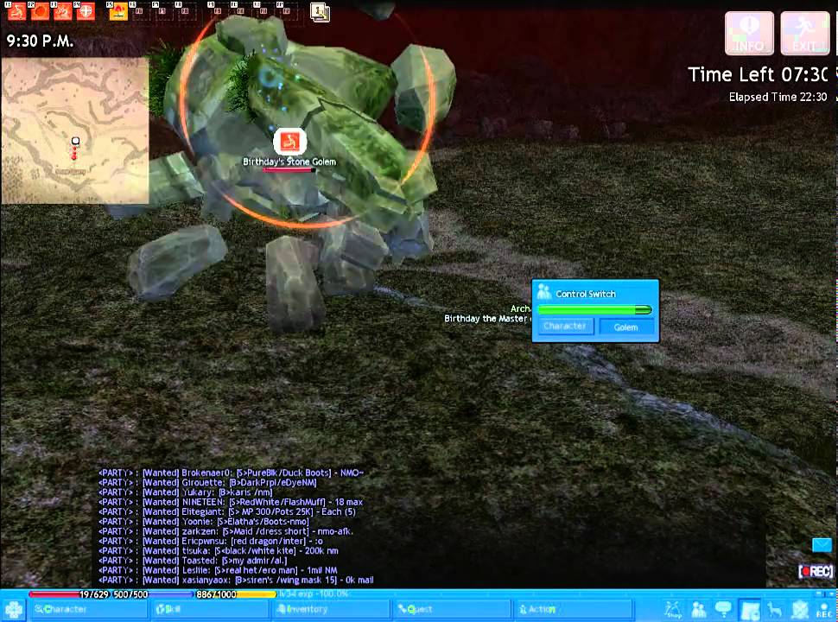Click the Brokenaer0 wanted chat line
Viewport: 838px width, 622px height.
coord(231,473)
